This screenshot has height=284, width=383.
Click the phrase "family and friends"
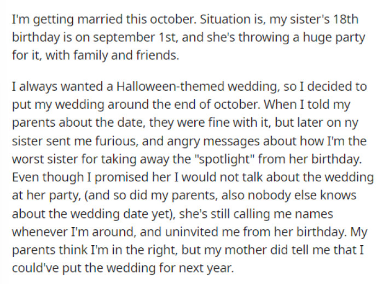(x=126, y=55)
